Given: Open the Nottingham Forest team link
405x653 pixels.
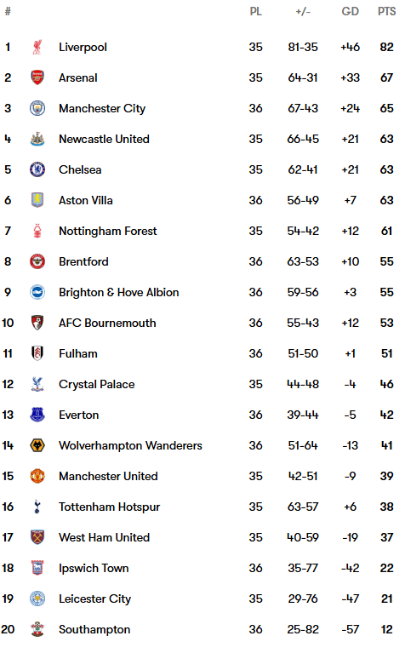Looking at the screenshot, I should click(x=108, y=231).
